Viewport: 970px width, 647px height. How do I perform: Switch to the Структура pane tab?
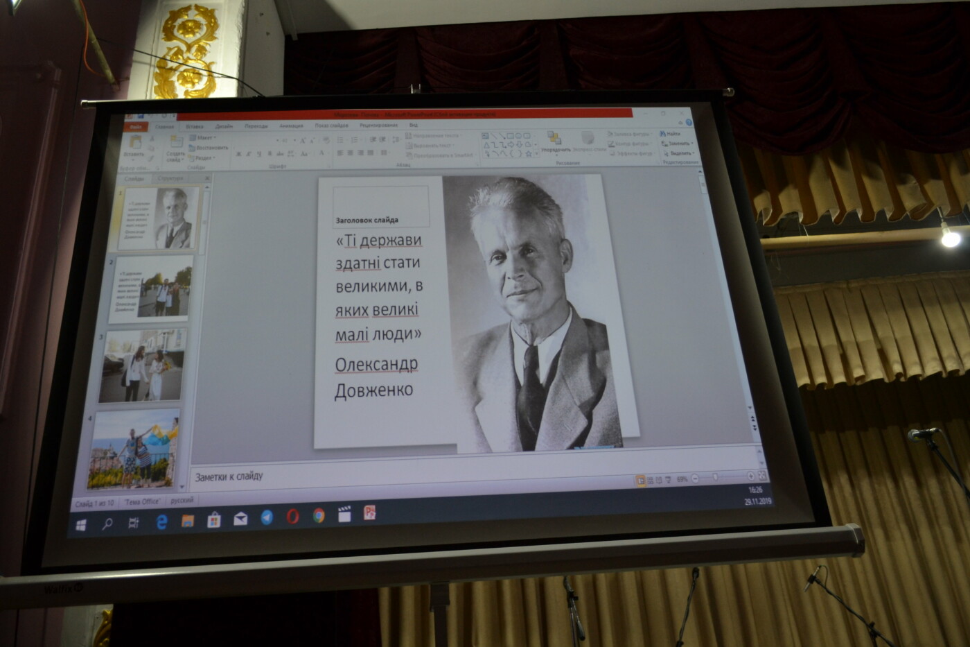click(170, 179)
